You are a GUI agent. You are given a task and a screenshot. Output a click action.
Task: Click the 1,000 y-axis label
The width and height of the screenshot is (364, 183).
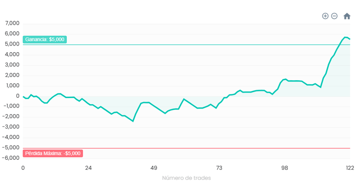tap(12, 86)
